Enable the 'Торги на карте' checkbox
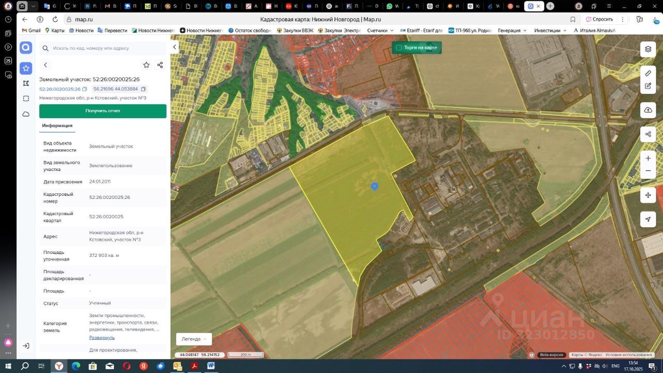 tap(399, 48)
